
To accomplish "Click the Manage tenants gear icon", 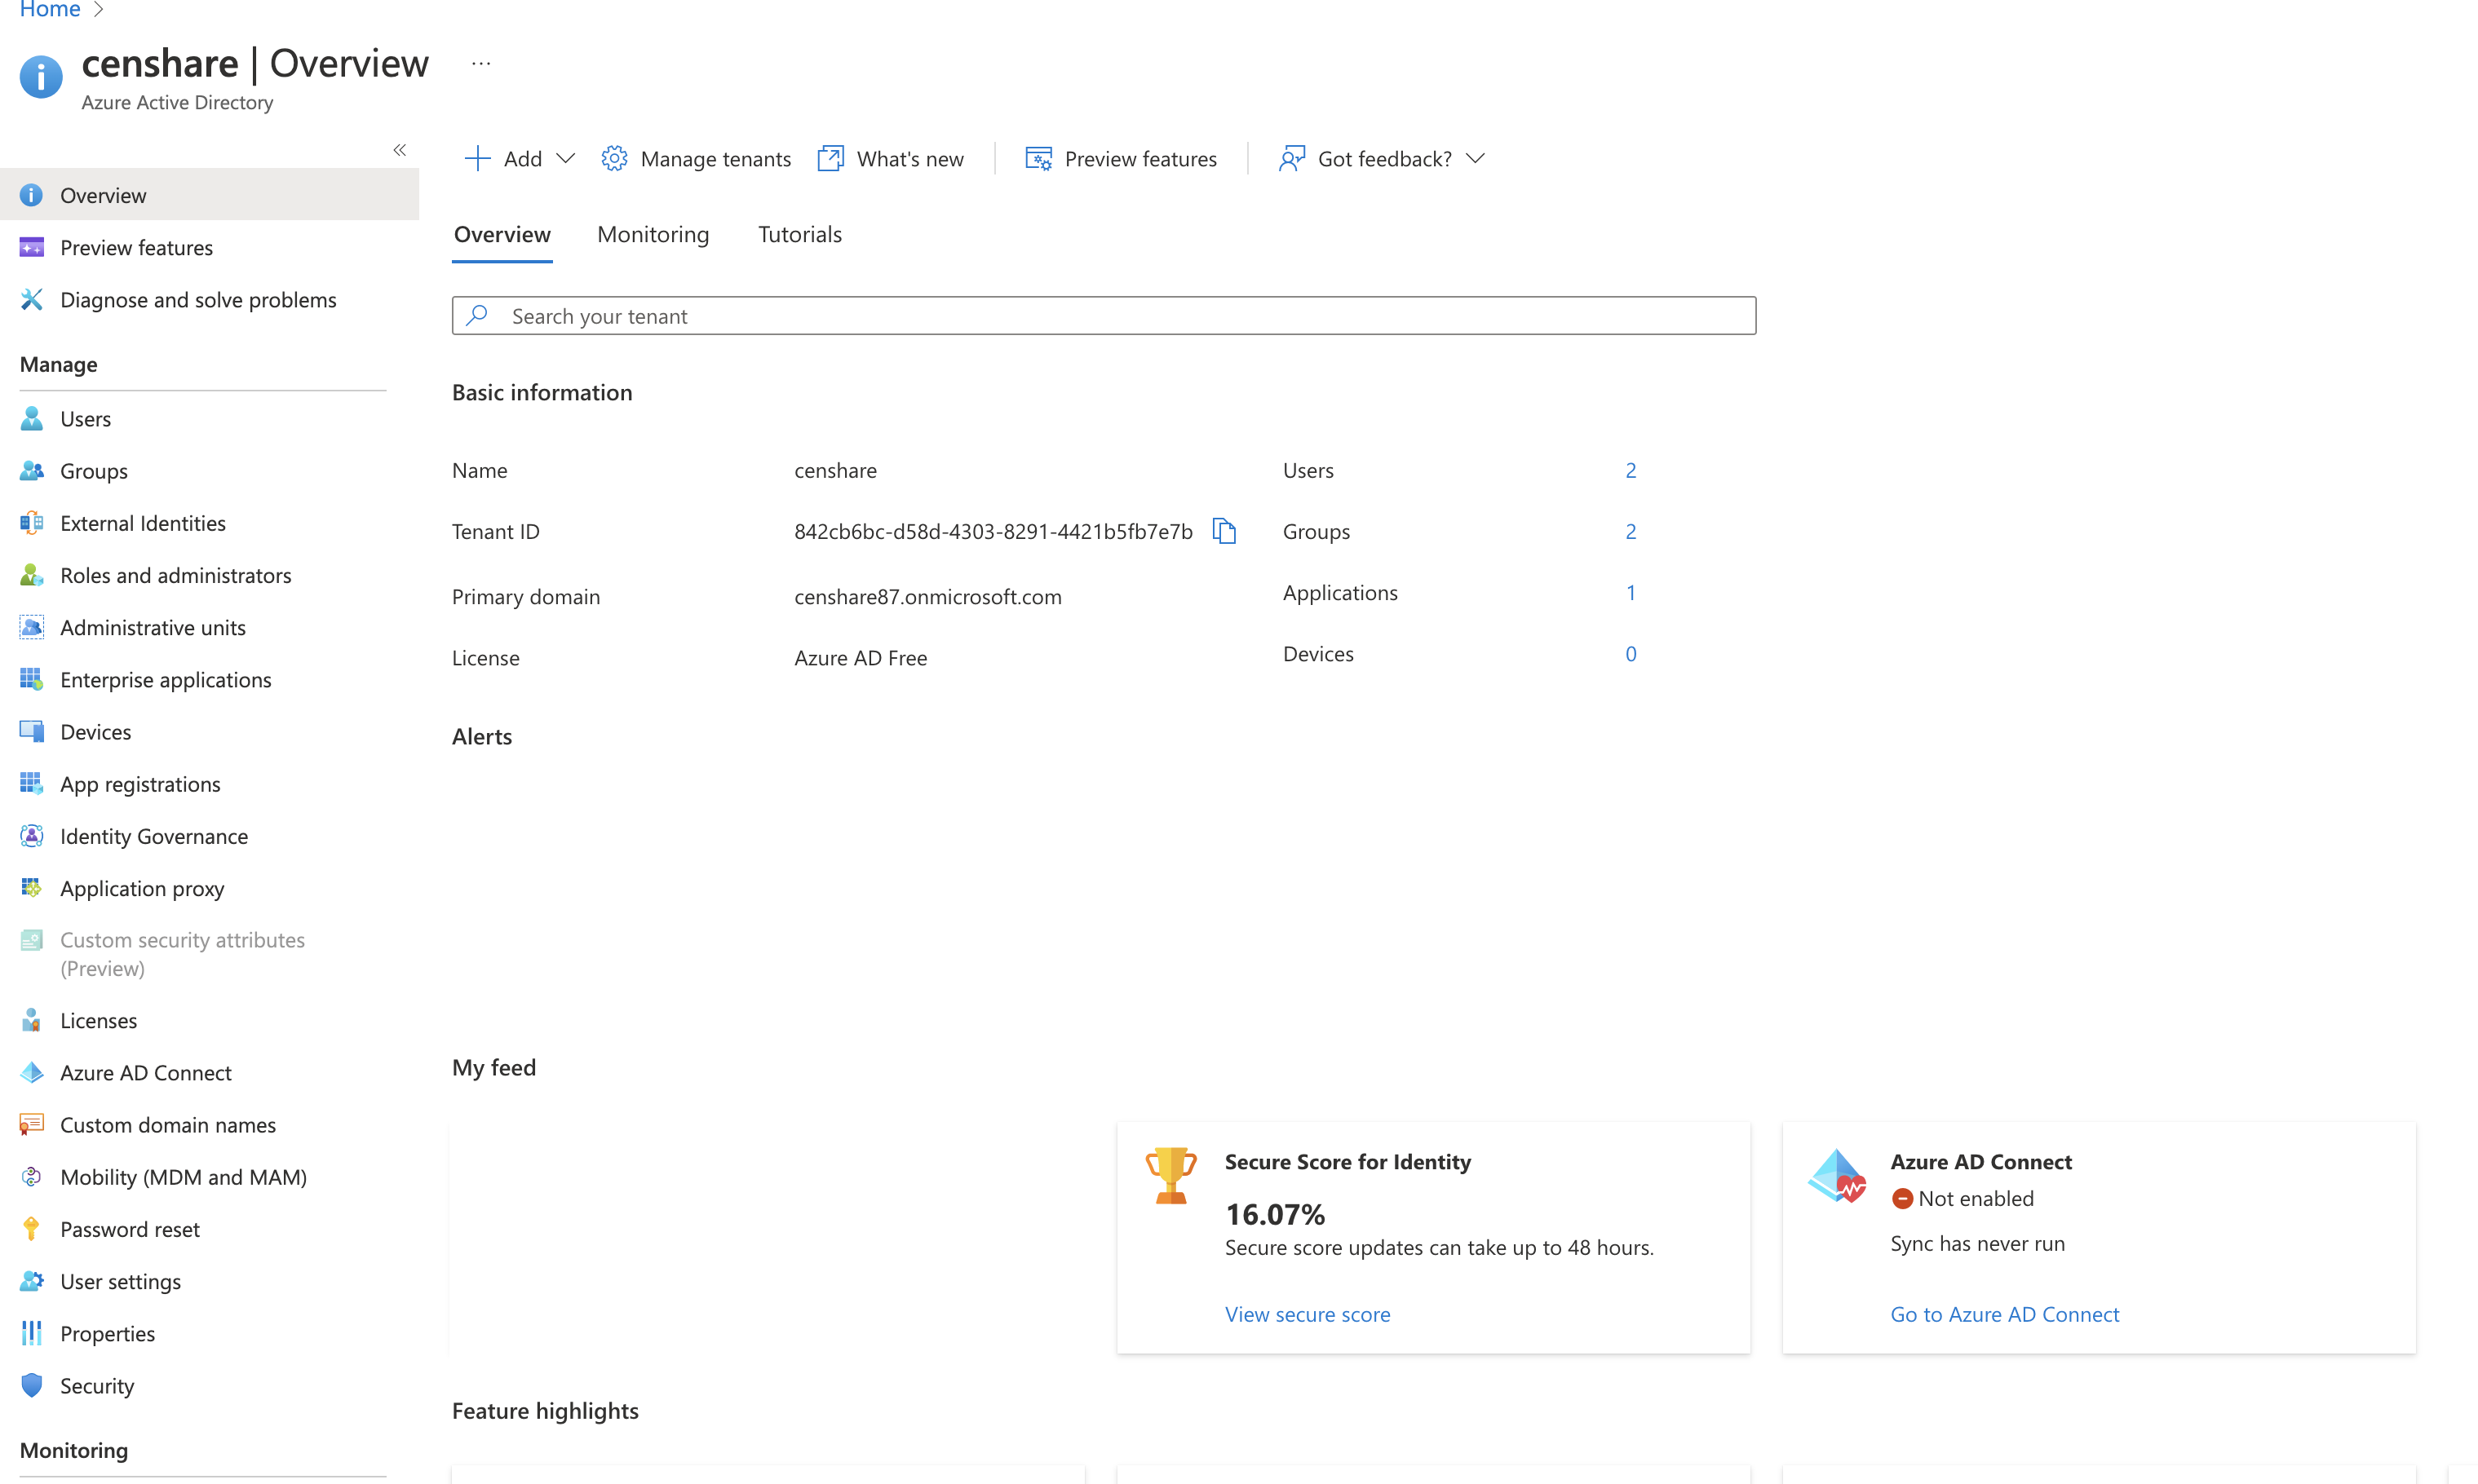I will (614, 159).
